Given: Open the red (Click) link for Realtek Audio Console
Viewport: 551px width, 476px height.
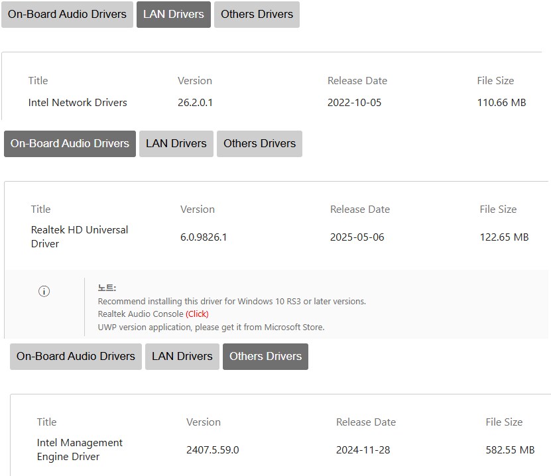Looking at the screenshot, I should (x=197, y=314).
